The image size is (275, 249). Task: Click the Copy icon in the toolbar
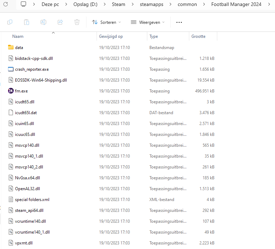(10, 22)
